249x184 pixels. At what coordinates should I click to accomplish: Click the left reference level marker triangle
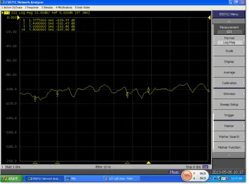(19, 18)
